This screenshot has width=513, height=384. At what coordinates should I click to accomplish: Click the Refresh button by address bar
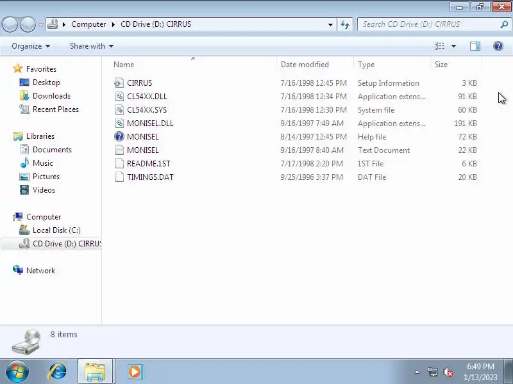tap(345, 24)
